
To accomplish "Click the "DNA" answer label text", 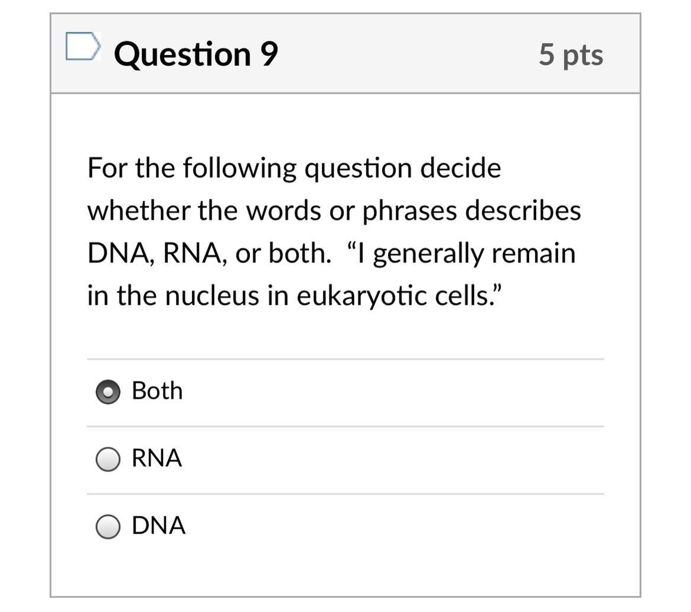I will 158,525.
